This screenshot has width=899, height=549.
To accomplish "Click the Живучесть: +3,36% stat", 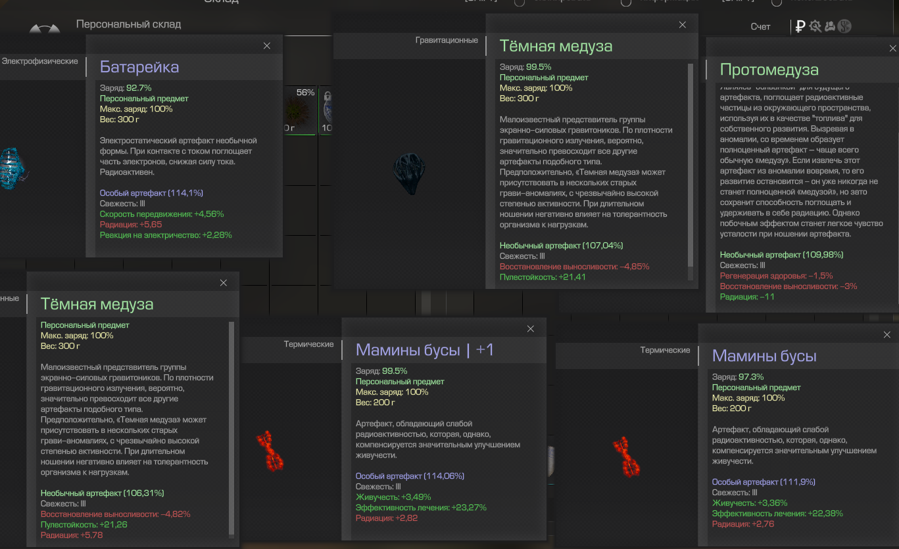I will pyautogui.click(x=750, y=503).
